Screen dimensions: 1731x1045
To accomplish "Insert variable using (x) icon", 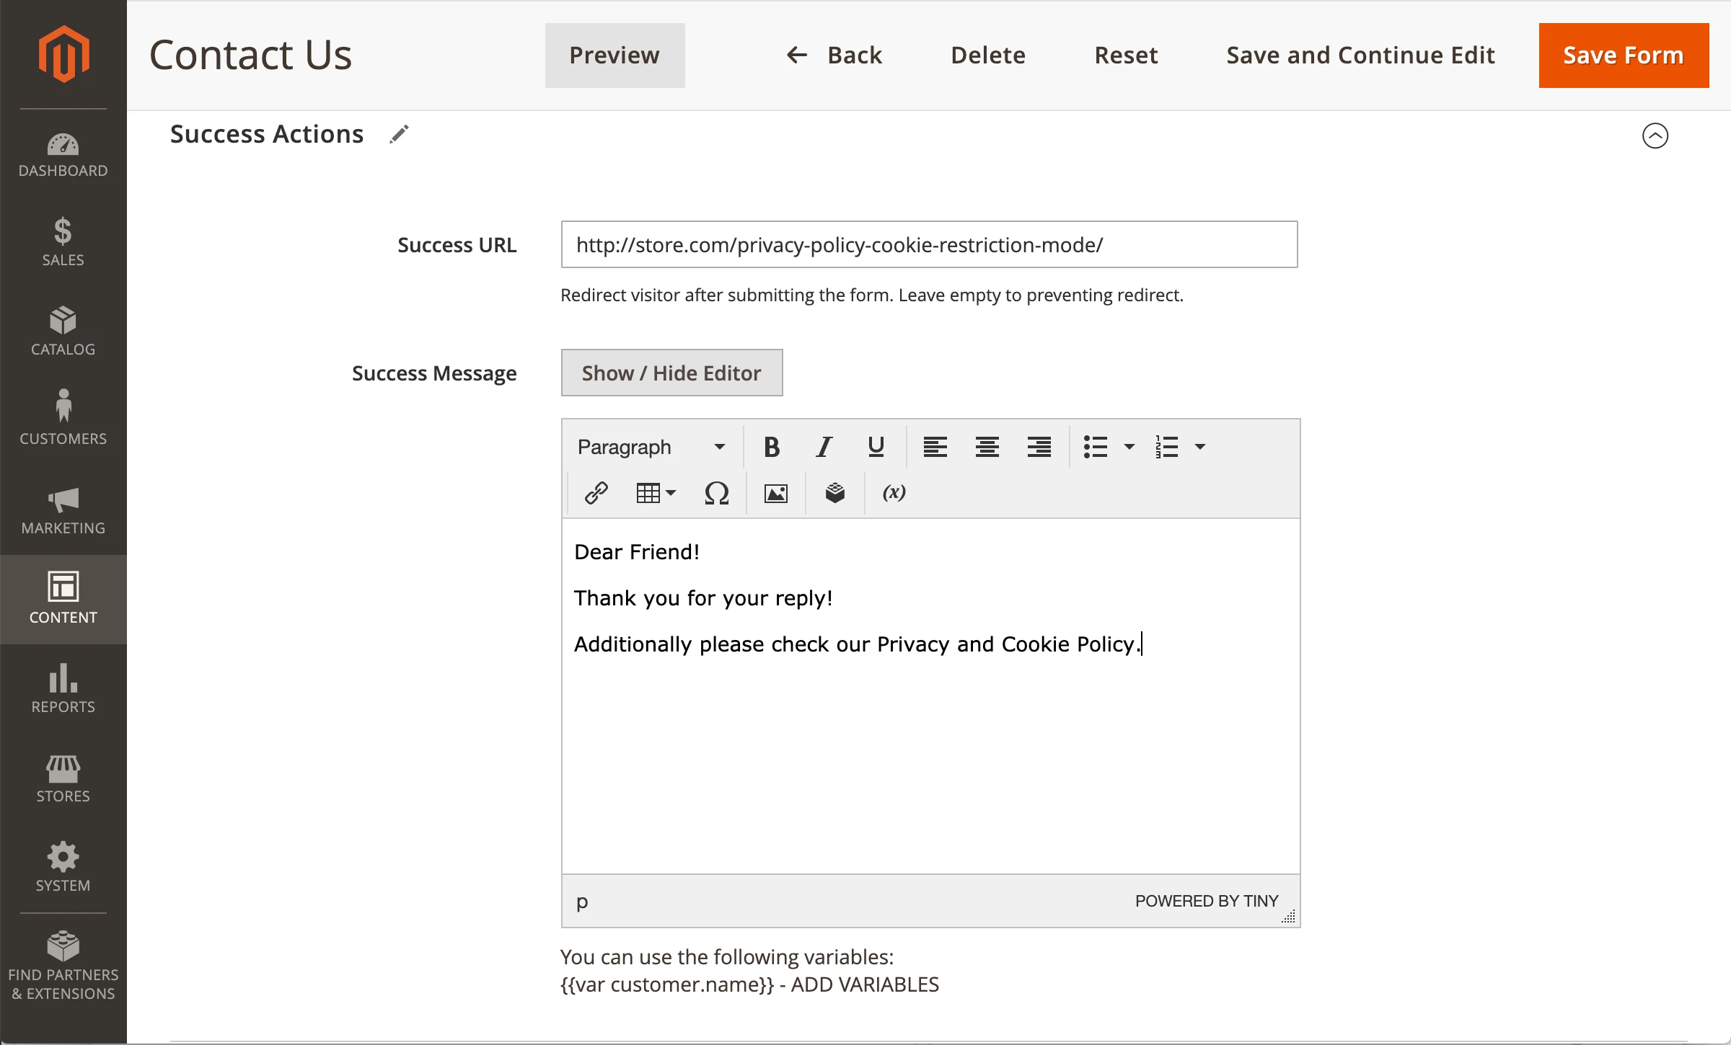I will [894, 493].
